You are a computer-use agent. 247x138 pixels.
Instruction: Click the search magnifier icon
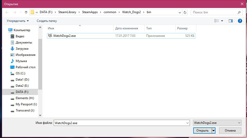click(239, 12)
